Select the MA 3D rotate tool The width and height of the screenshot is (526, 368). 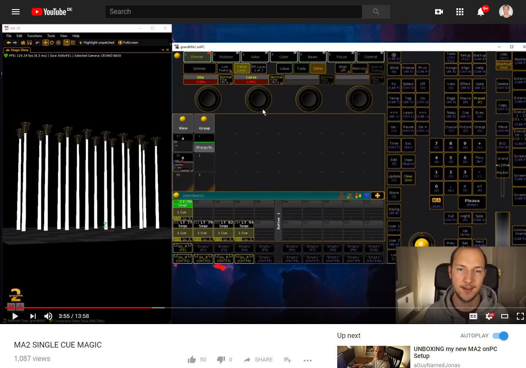pos(52,43)
